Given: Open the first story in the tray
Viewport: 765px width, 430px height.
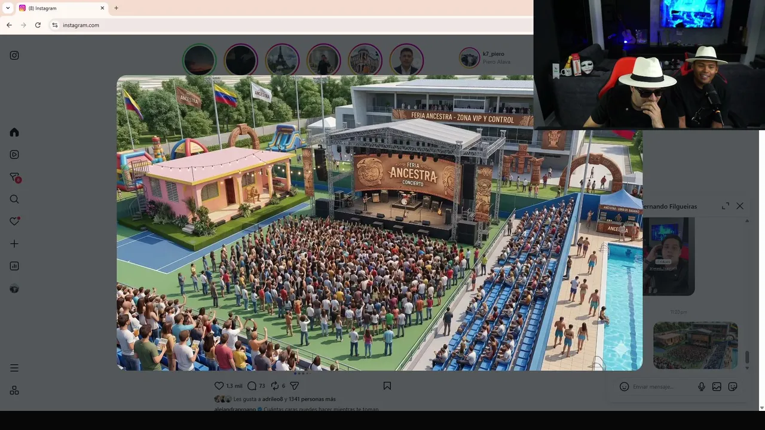Looking at the screenshot, I should tap(199, 60).
